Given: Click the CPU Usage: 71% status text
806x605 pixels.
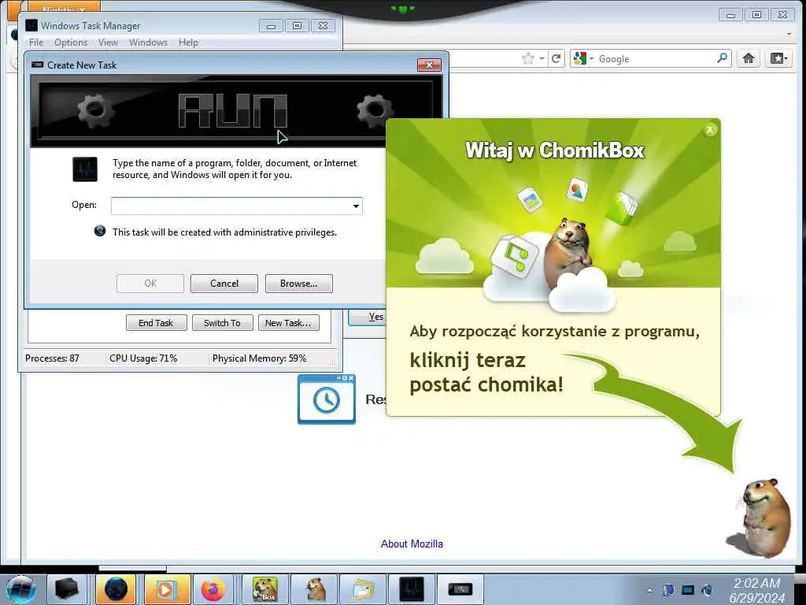Looking at the screenshot, I should [143, 358].
